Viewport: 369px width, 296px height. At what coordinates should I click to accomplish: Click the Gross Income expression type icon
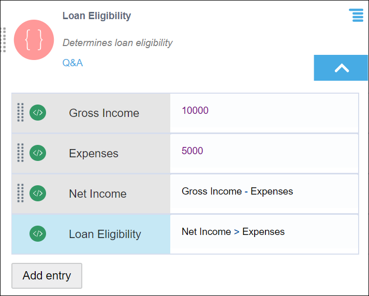38,112
